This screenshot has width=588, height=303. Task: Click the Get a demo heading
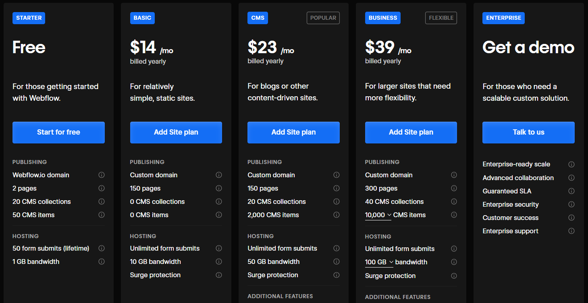pyautogui.click(x=528, y=48)
